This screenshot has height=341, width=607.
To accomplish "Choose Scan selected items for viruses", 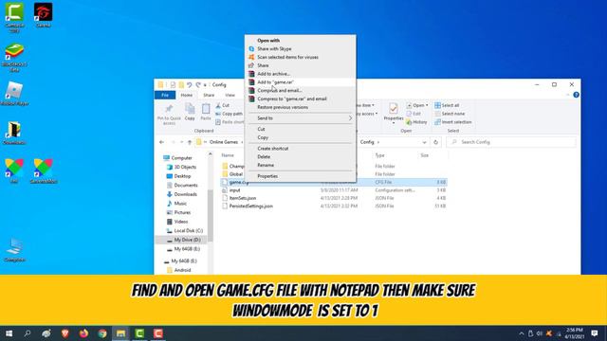I will [x=301, y=57].
